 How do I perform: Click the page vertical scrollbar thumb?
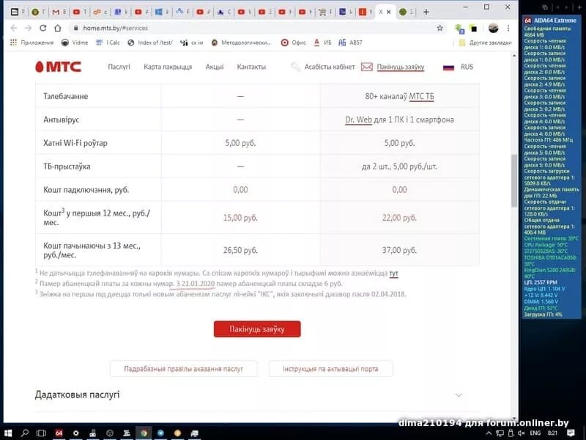click(x=514, y=180)
